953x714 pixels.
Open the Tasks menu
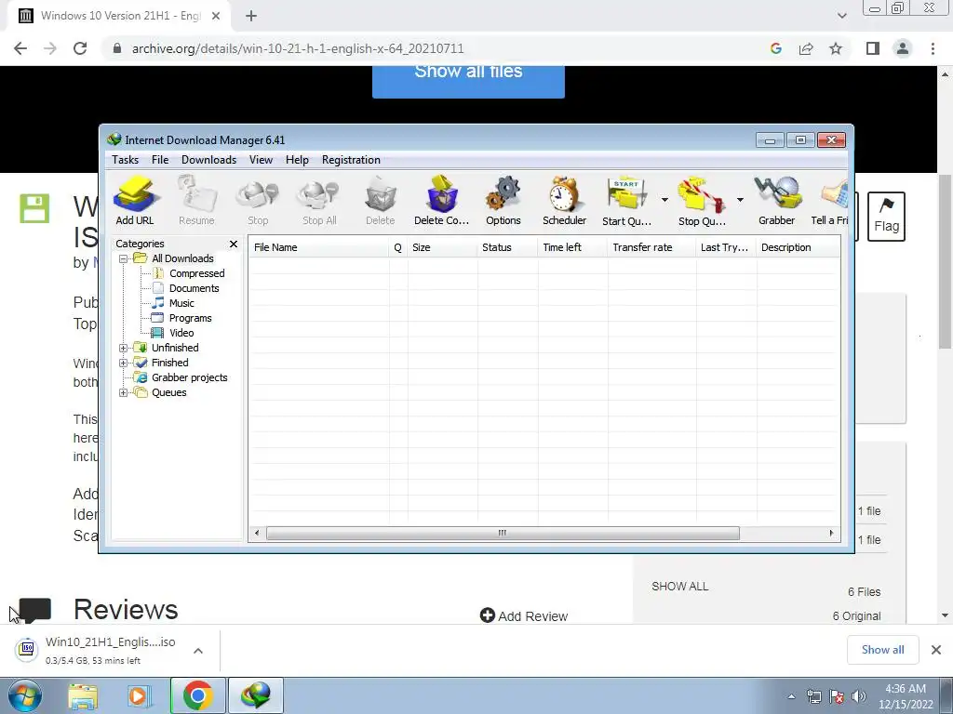[x=126, y=160]
